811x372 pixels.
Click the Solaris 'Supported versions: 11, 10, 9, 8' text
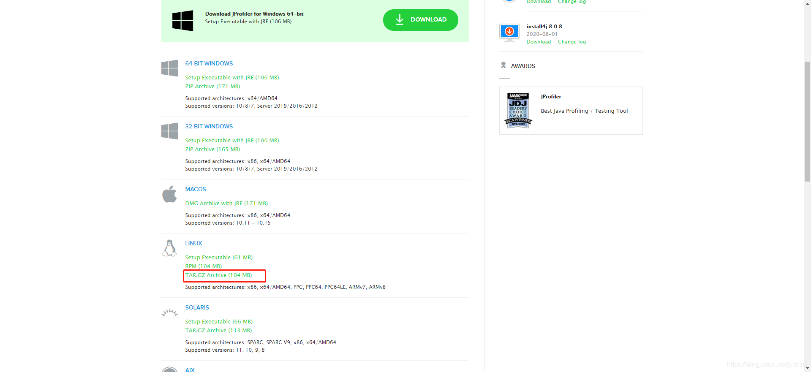[x=225, y=350]
